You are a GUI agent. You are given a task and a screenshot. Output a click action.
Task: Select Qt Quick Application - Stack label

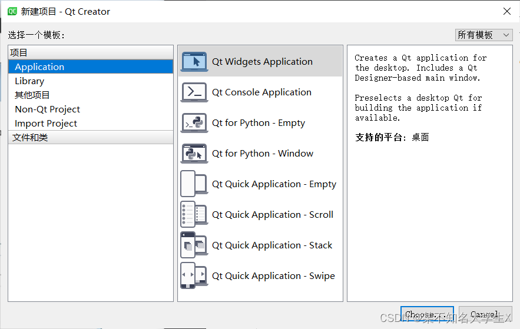272,245
